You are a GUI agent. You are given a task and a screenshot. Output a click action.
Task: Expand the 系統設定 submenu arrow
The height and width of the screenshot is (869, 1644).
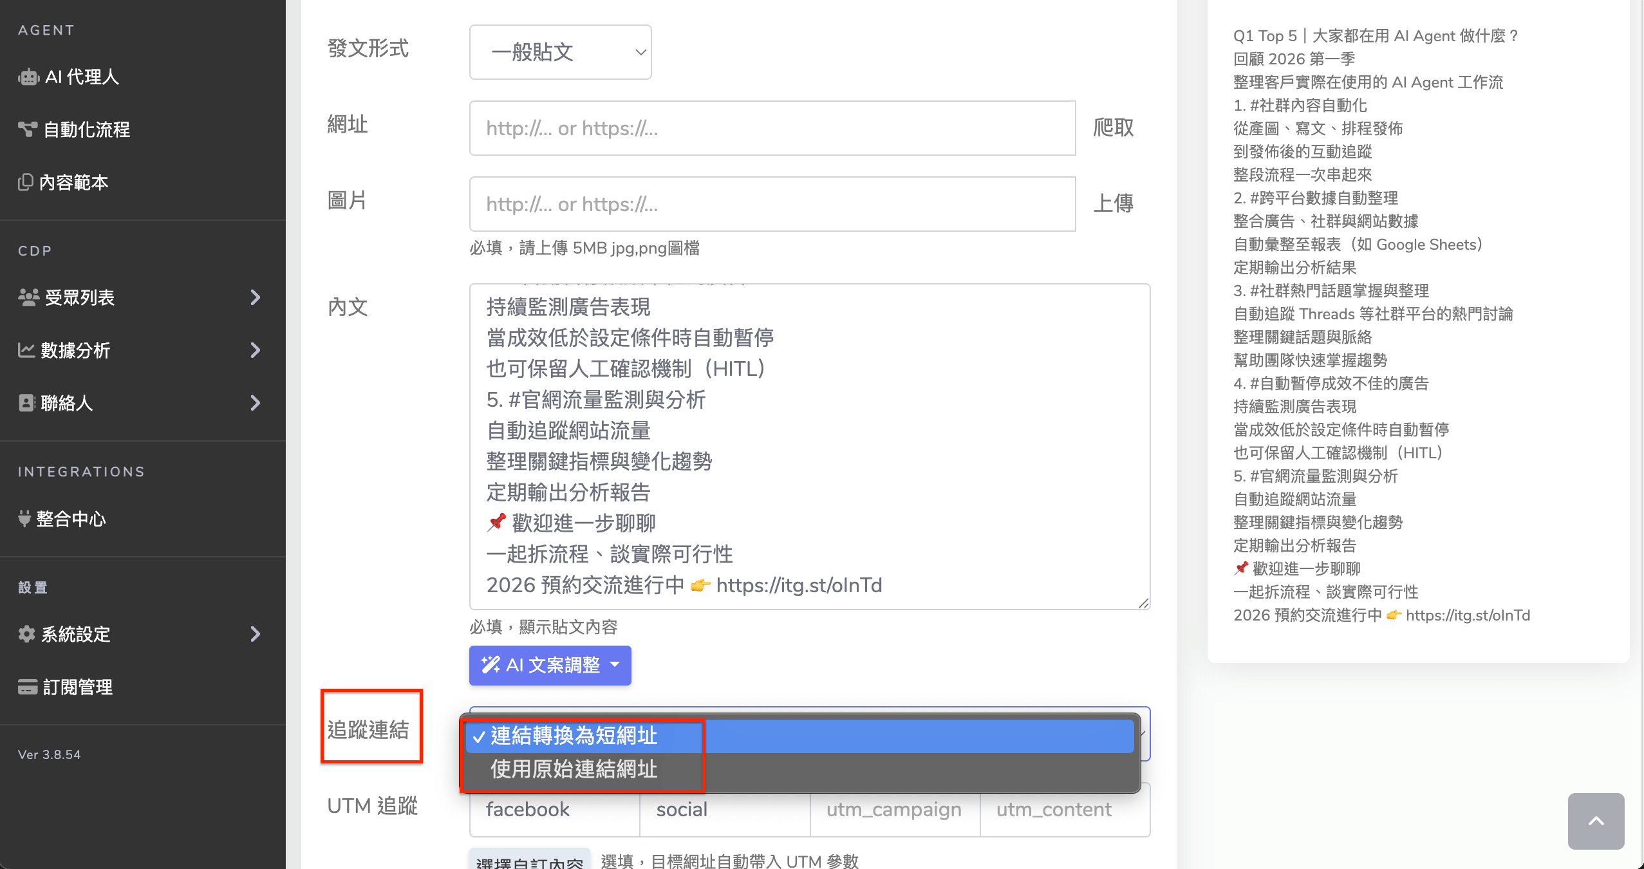click(x=256, y=634)
